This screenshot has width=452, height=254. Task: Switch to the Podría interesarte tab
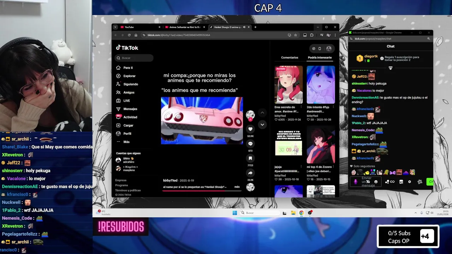320,58
